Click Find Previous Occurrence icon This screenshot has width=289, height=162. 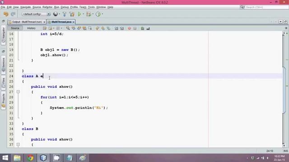(x=73, y=28)
